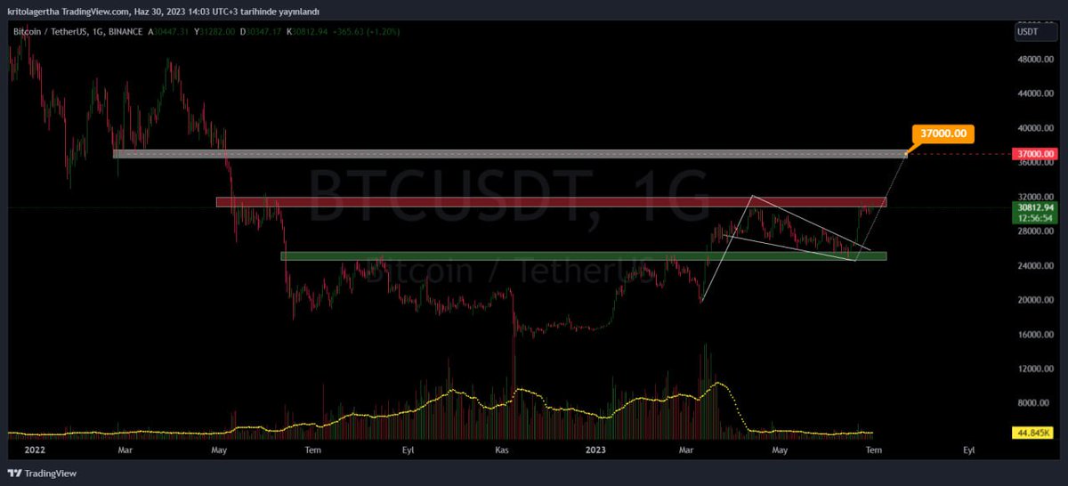Click the 20000.00 price axis tick
Screen dimensions: 1068x486
(1034, 300)
